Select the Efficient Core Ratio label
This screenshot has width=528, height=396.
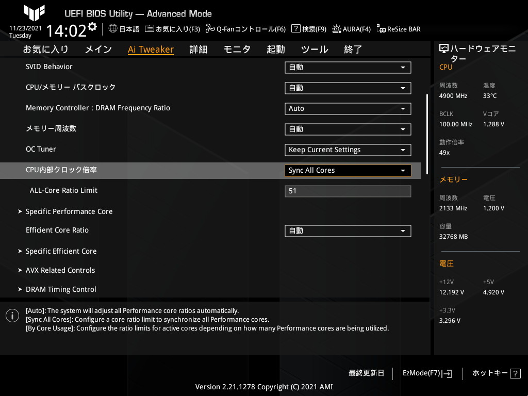pyautogui.click(x=57, y=230)
